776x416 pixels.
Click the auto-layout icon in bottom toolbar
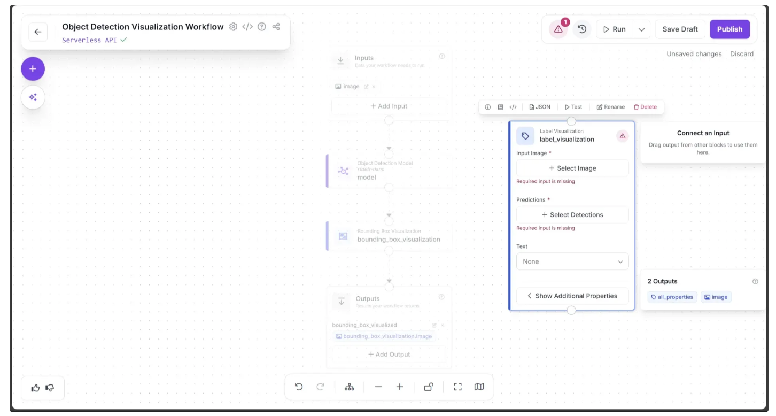(x=350, y=387)
